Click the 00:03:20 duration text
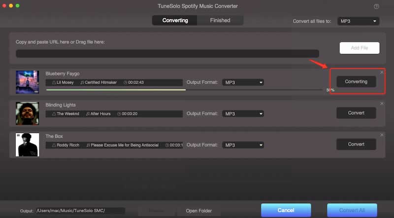This screenshot has width=394, height=218. point(130,114)
